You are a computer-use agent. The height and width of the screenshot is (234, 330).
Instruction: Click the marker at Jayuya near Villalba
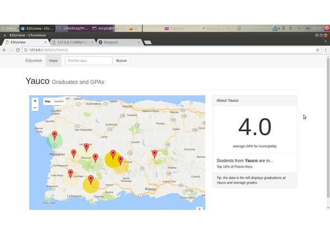click(x=154, y=154)
